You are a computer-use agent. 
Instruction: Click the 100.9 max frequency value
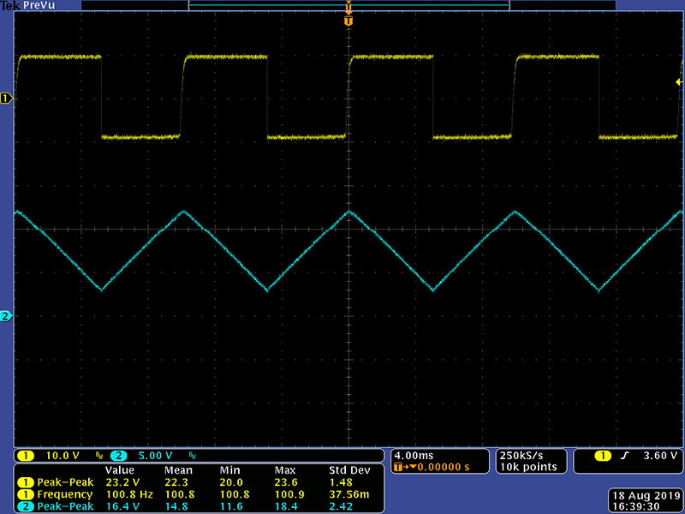(290, 494)
